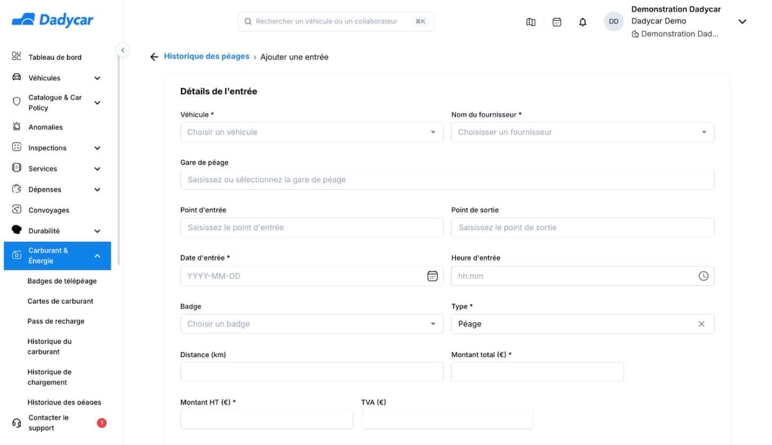The image size is (772, 445).
Task: Go to Historique des péages breadcrumb
Action: click(x=207, y=57)
